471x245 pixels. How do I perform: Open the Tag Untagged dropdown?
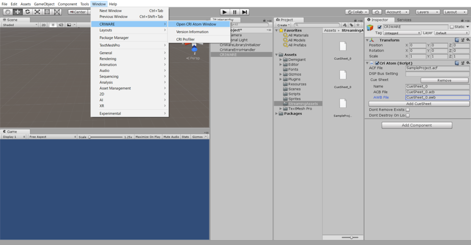(x=402, y=33)
